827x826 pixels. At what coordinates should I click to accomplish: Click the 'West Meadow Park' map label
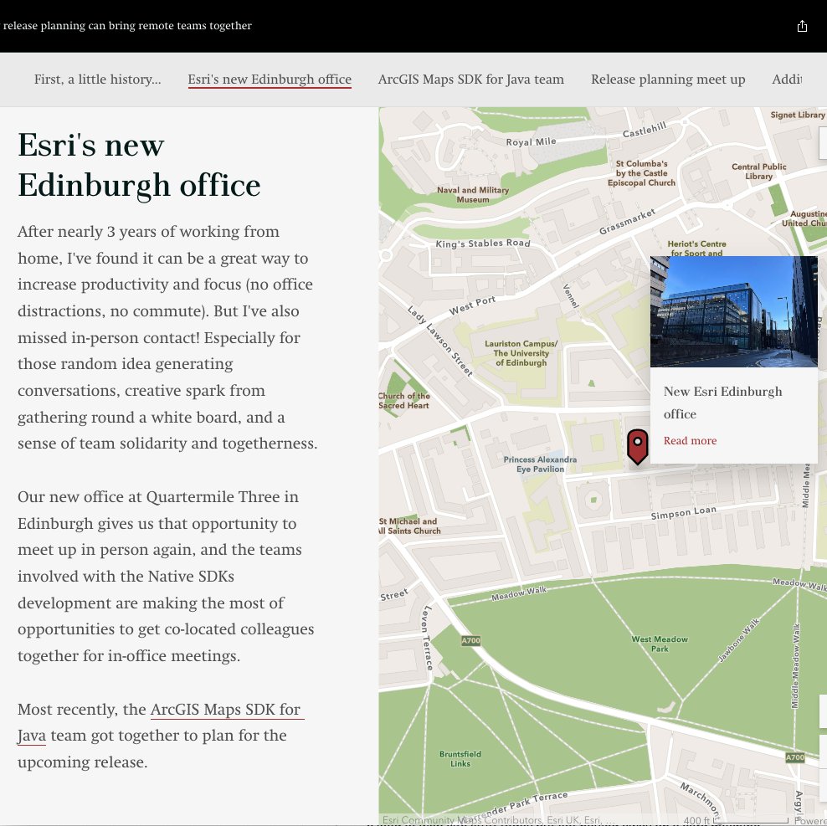click(660, 644)
